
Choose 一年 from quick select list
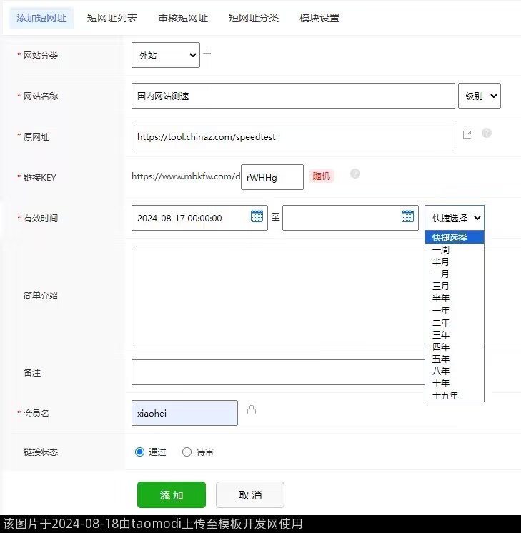pos(441,310)
